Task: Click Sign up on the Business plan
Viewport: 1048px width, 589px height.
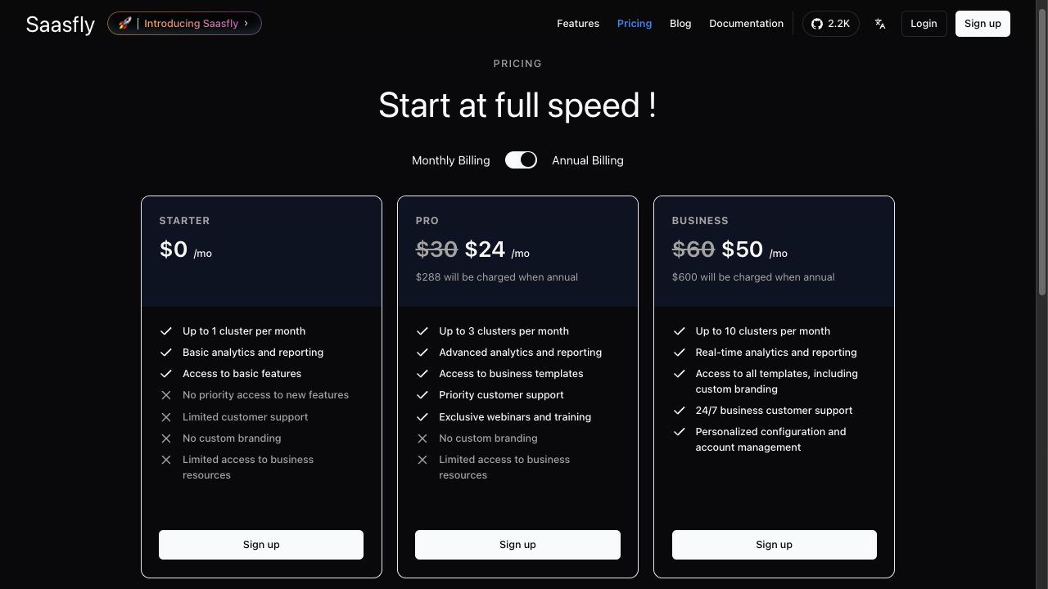Action: click(775, 545)
